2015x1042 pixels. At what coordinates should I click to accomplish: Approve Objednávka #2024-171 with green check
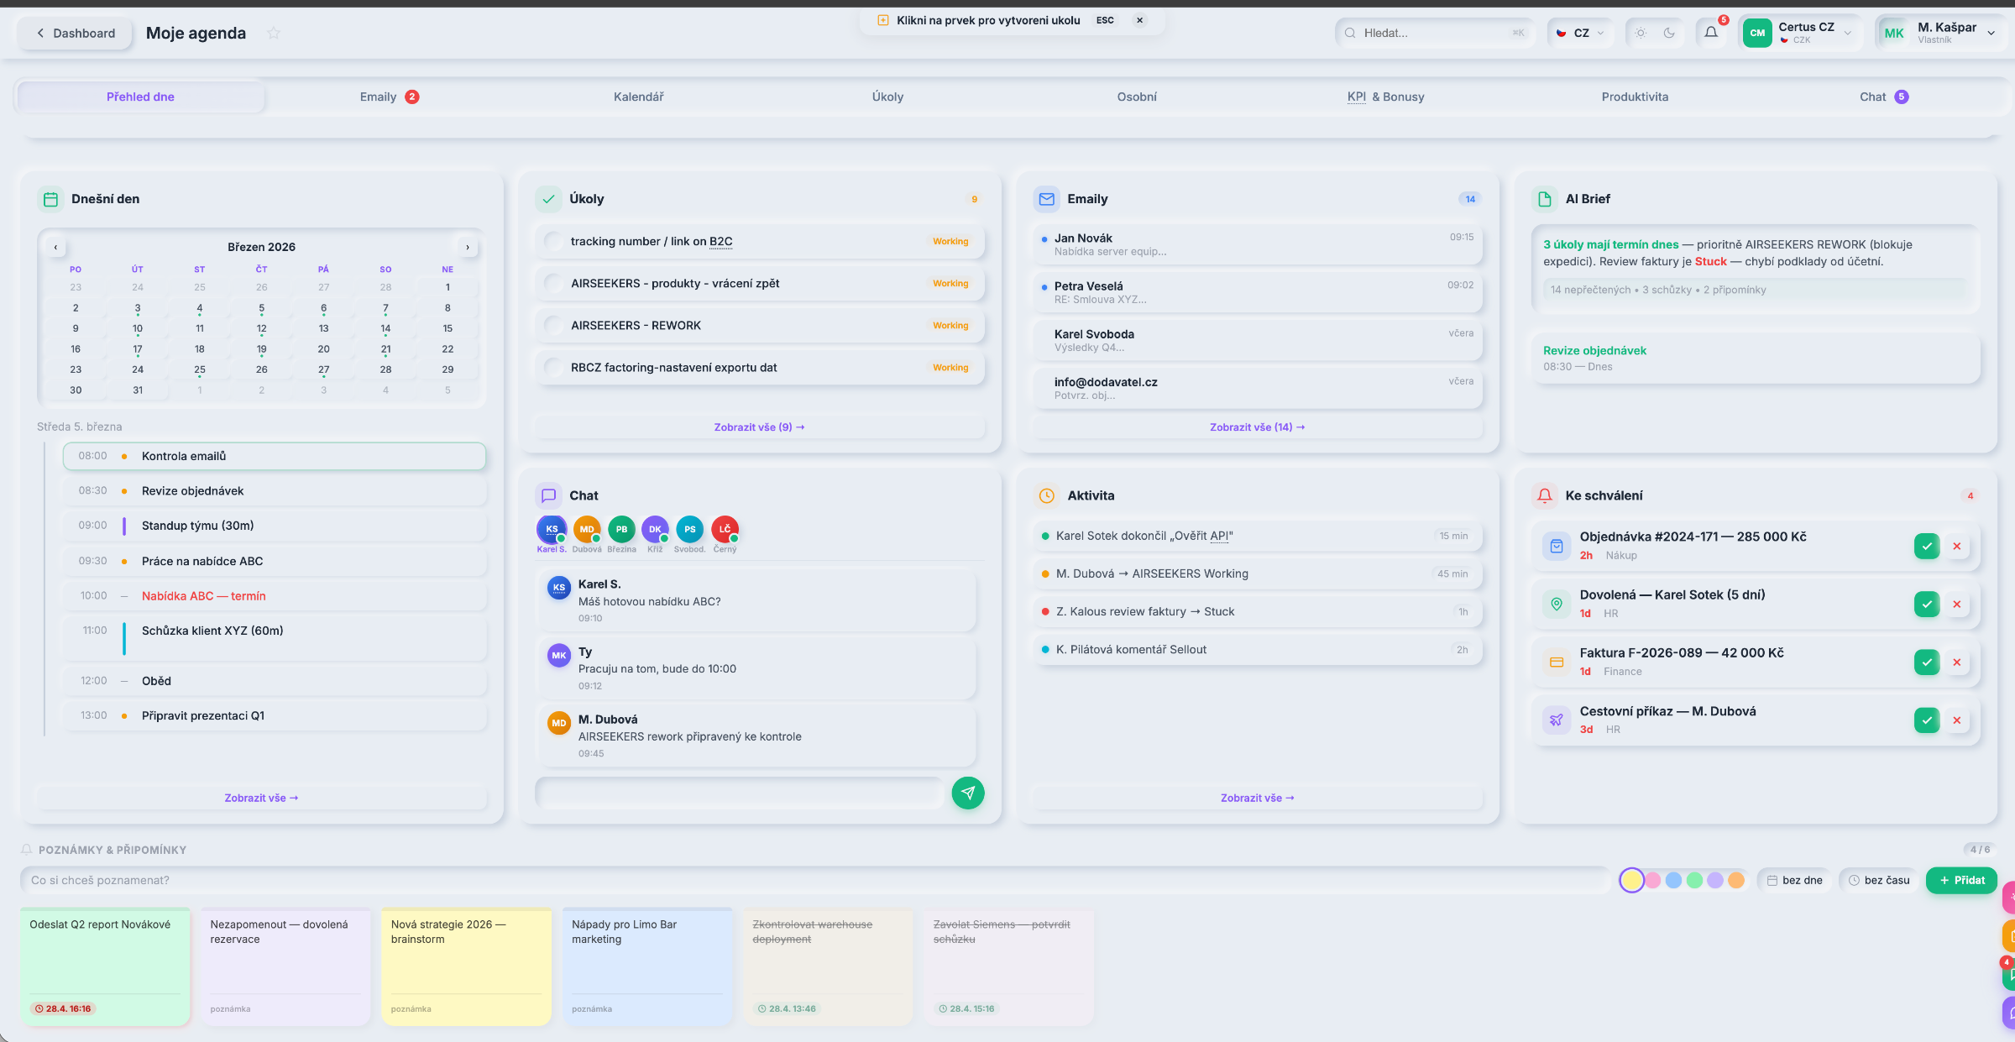coord(1927,546)
